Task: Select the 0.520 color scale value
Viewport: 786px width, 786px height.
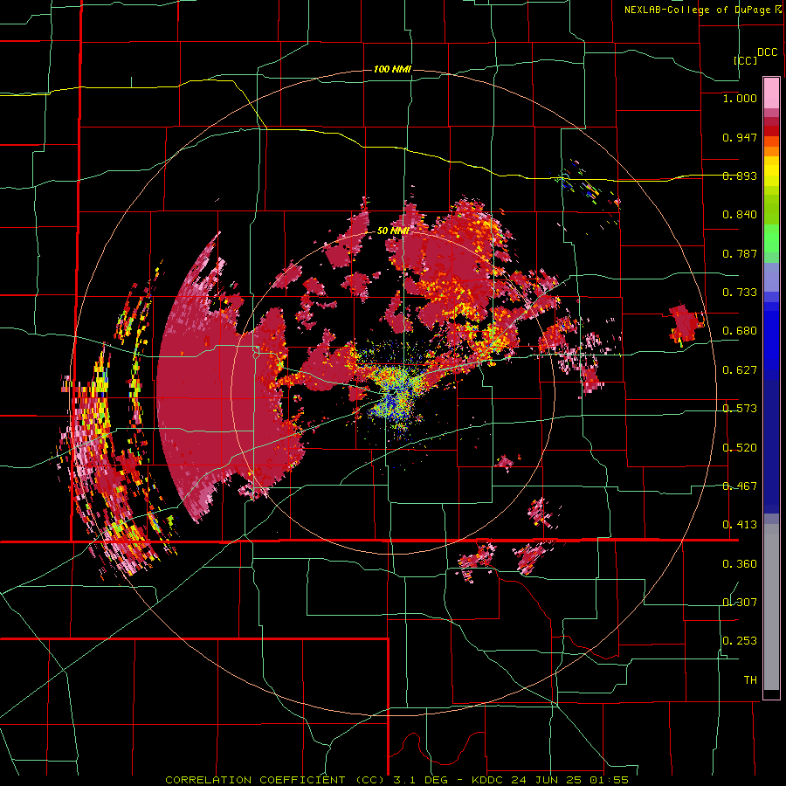Action: 740,448
